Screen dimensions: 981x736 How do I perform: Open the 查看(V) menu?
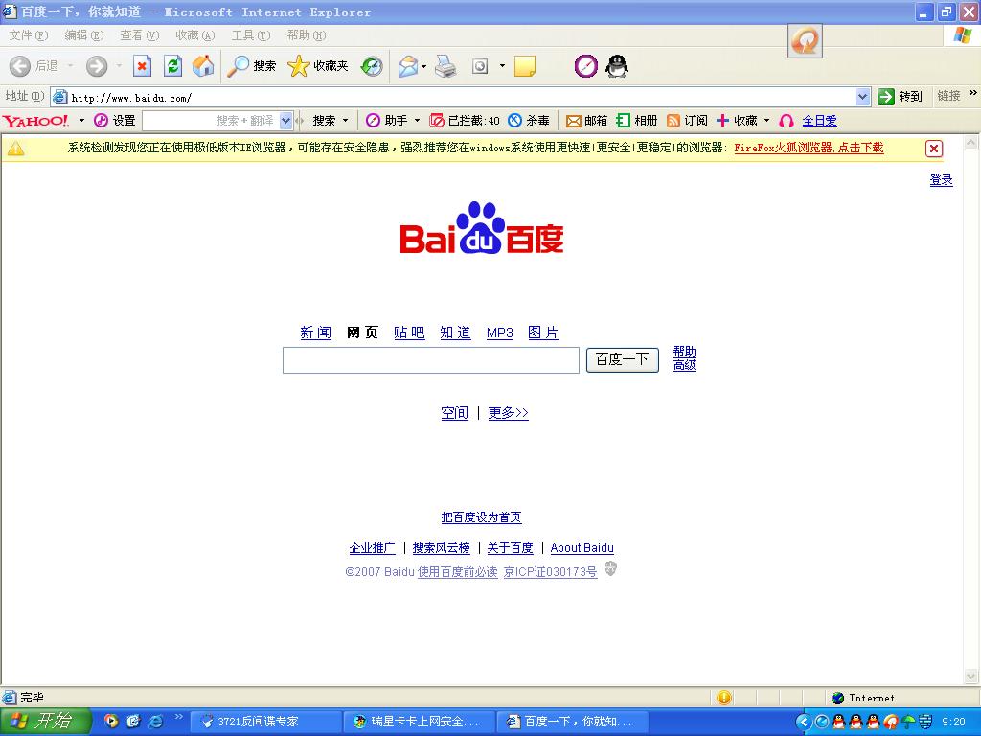pyautogui.click(x=140, y=35)
